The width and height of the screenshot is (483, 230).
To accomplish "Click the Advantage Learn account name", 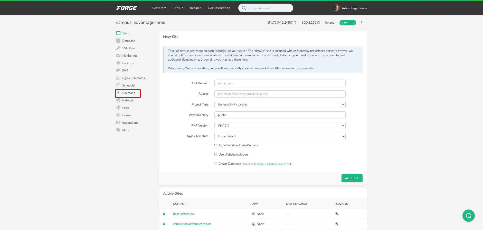I will point(354,8).
